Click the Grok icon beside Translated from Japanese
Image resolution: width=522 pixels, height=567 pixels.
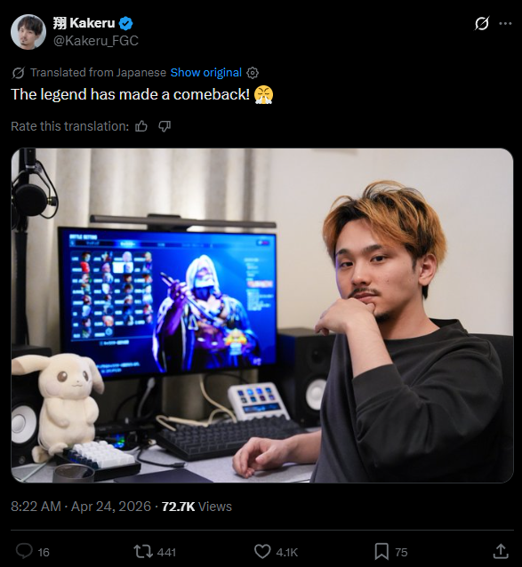[18, 73]
